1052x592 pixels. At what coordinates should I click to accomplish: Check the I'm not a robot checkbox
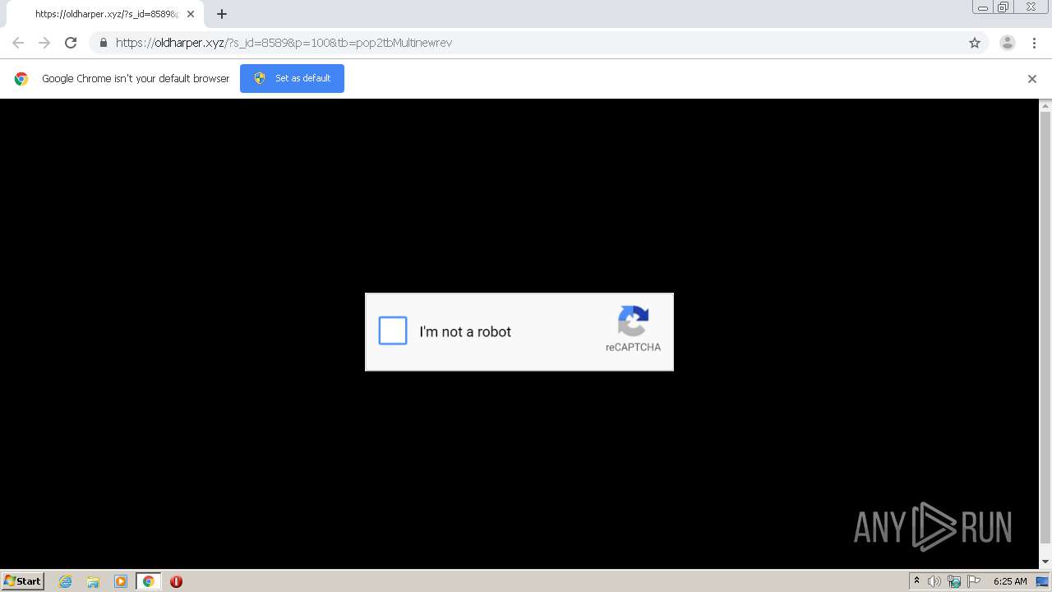point(393,331)
